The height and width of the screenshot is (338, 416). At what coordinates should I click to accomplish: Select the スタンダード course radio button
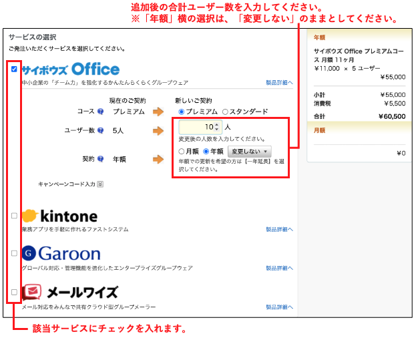[x=225, y=112]
